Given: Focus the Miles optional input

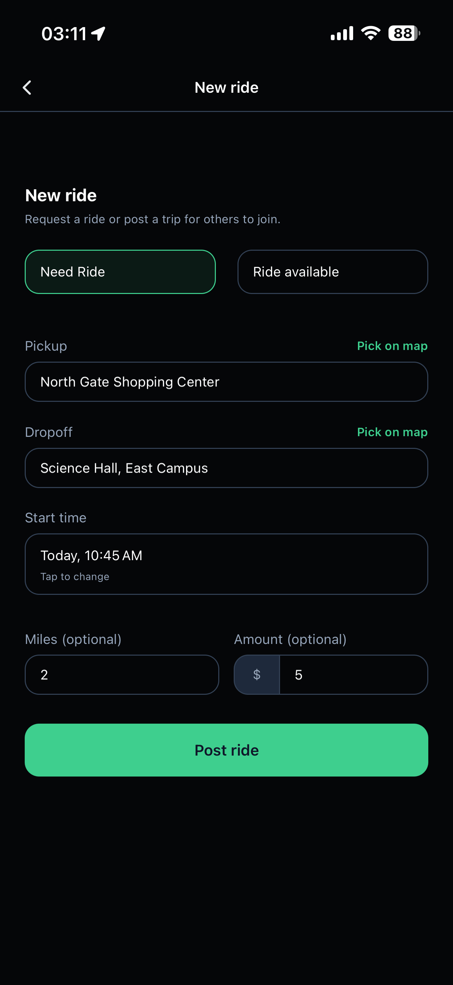Looking at the screenshot, I should point(121,675).
